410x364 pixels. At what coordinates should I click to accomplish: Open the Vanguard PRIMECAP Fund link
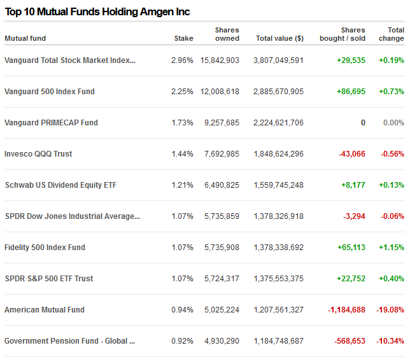click(51, 123)
